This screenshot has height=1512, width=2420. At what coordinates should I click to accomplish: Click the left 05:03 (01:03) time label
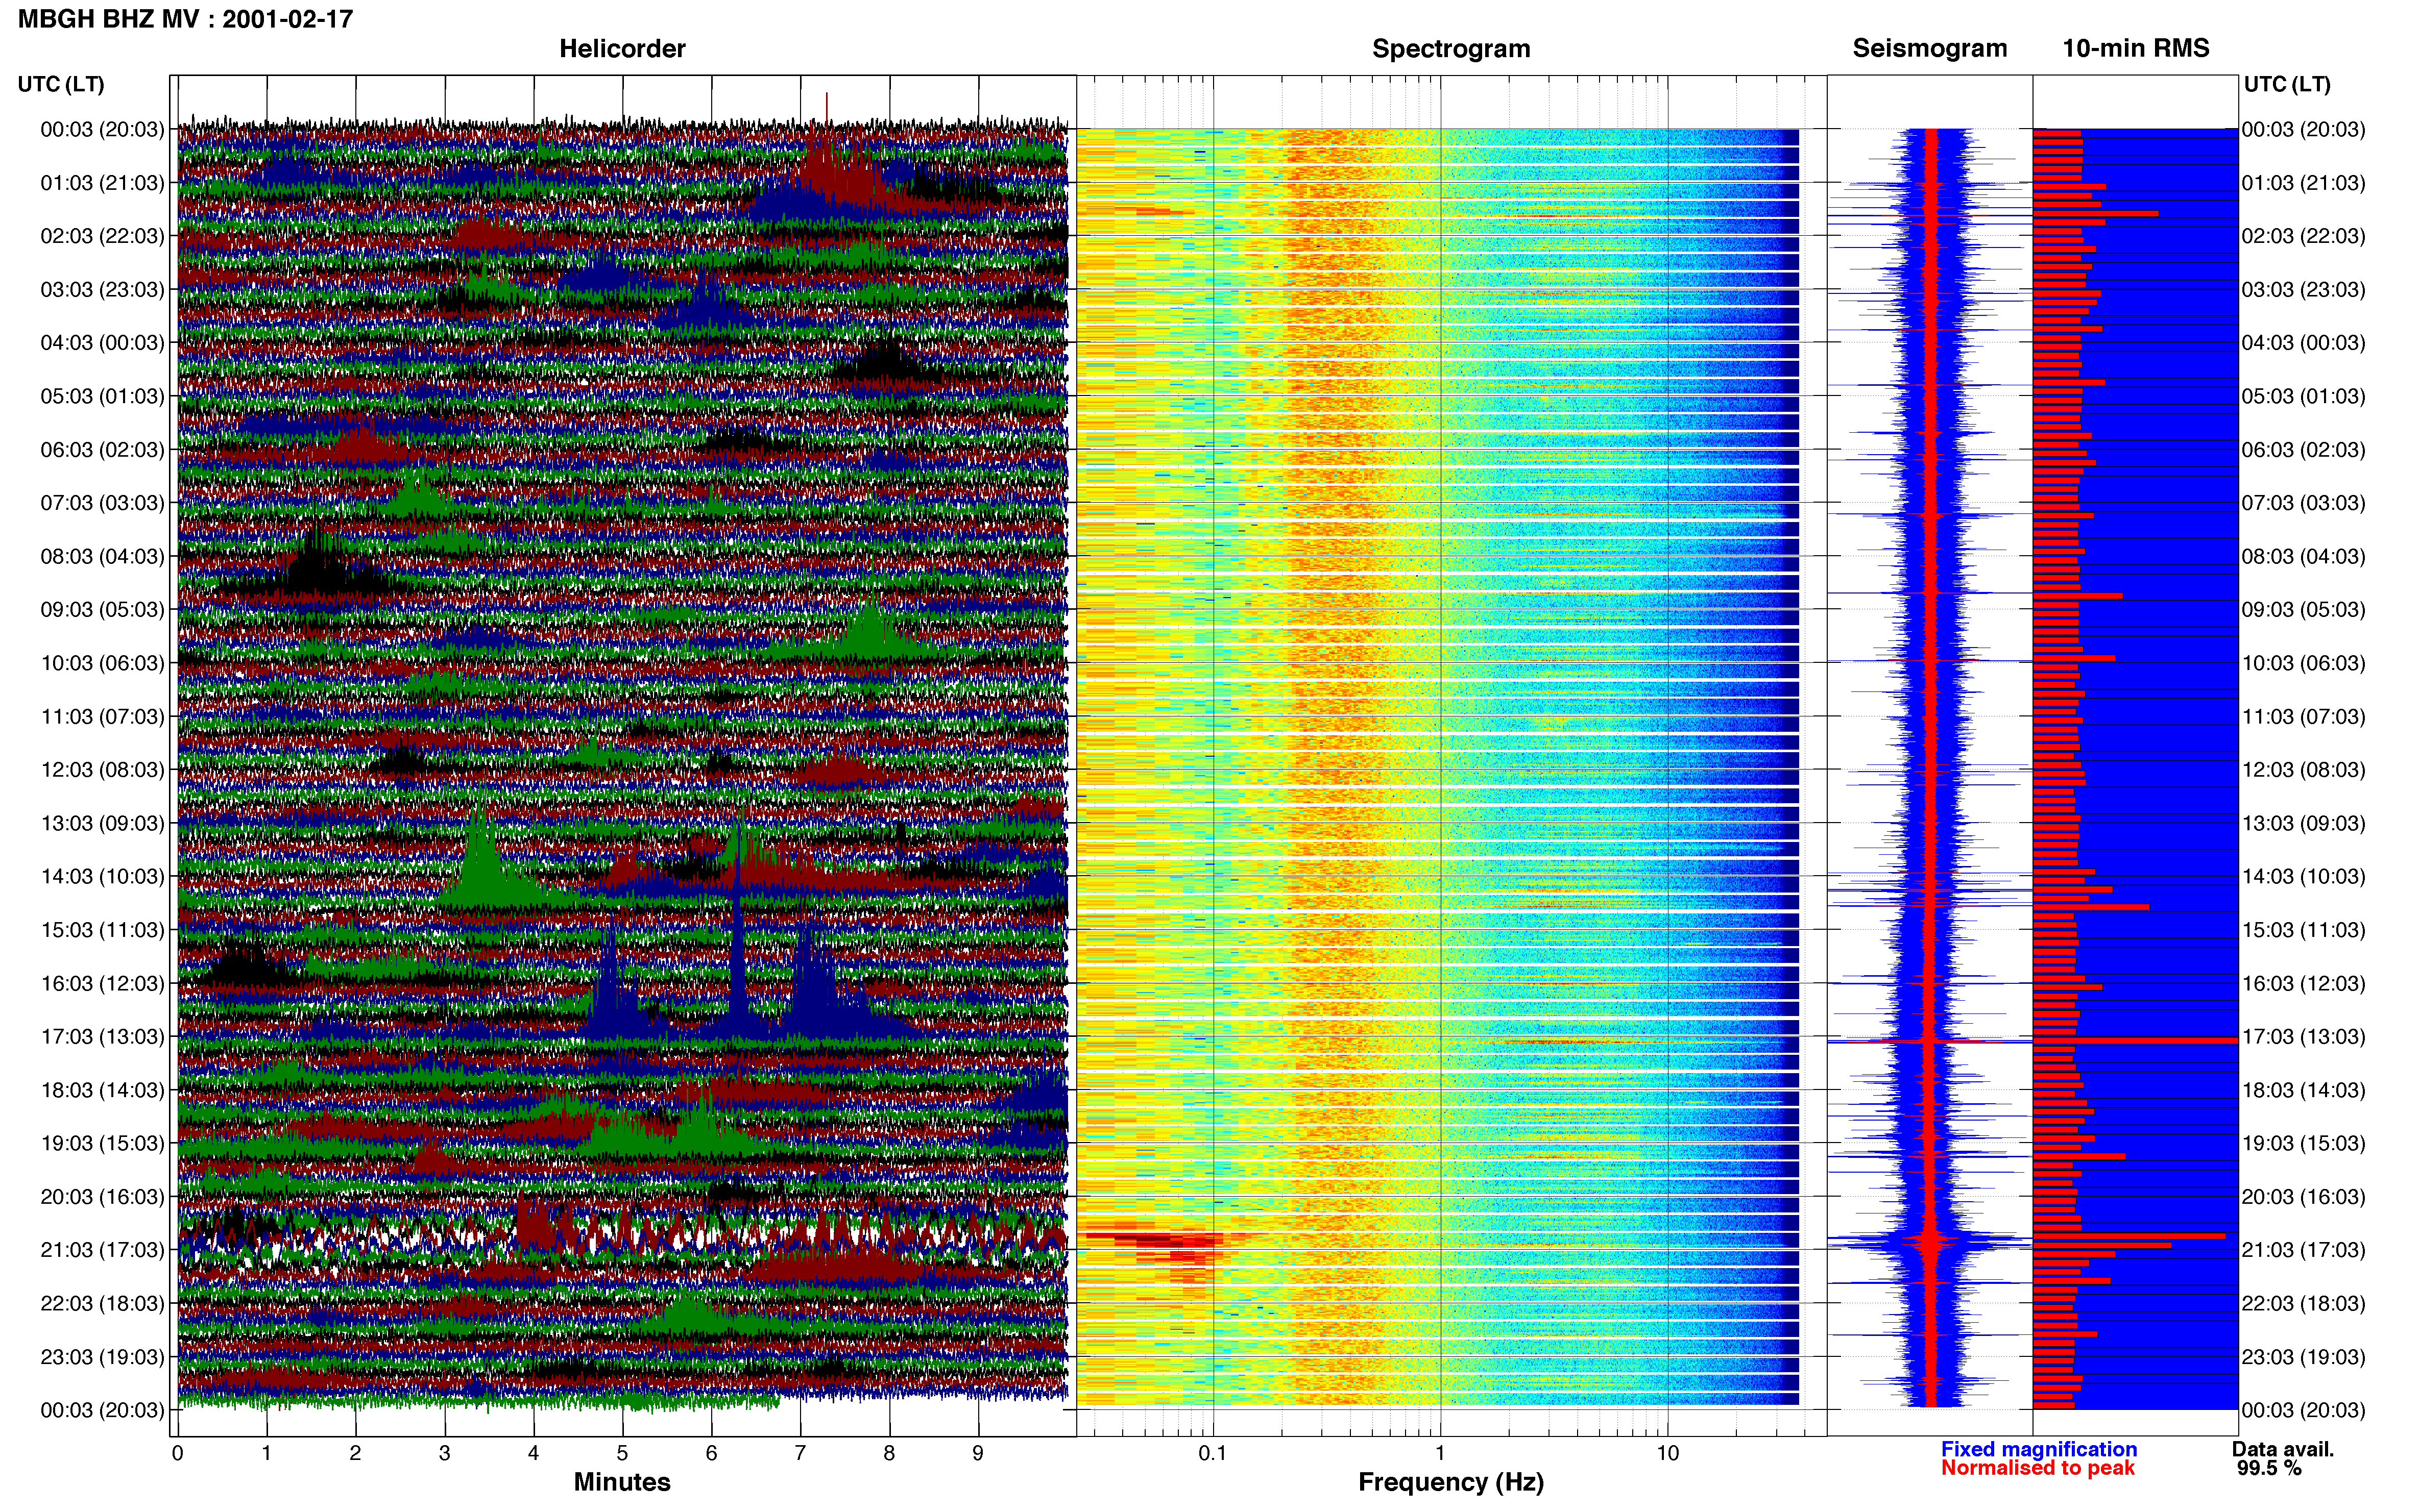(x=102, y=396)
